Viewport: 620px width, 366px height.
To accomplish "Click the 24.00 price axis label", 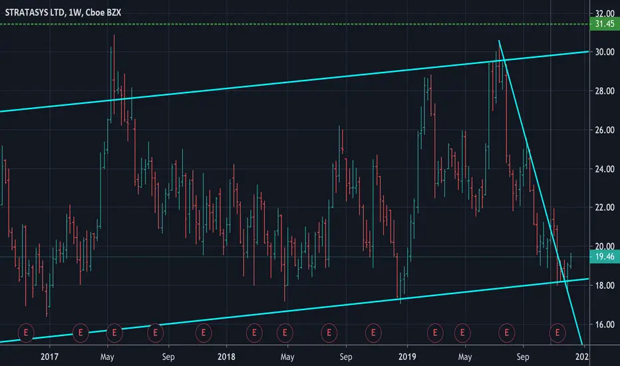I will [x=605, y=169].
